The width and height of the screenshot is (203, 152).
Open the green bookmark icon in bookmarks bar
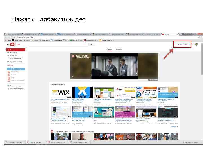[x=71, y=40]
